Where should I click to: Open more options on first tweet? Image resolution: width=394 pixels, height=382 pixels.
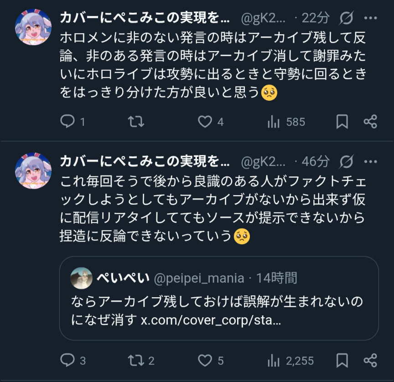tap(370, 18)
